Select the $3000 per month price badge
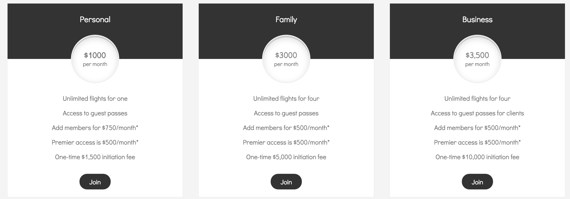This screenshot has height=199, width=570. [x=286, y=59]
